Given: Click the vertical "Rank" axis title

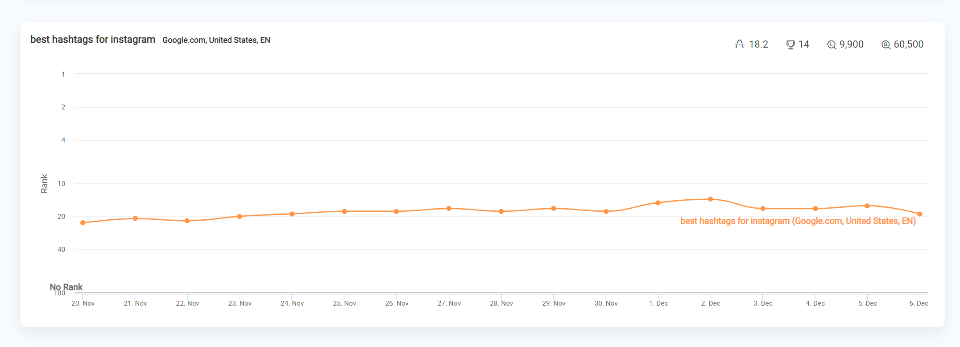Looking at the screenshot, I should point(44,184).
